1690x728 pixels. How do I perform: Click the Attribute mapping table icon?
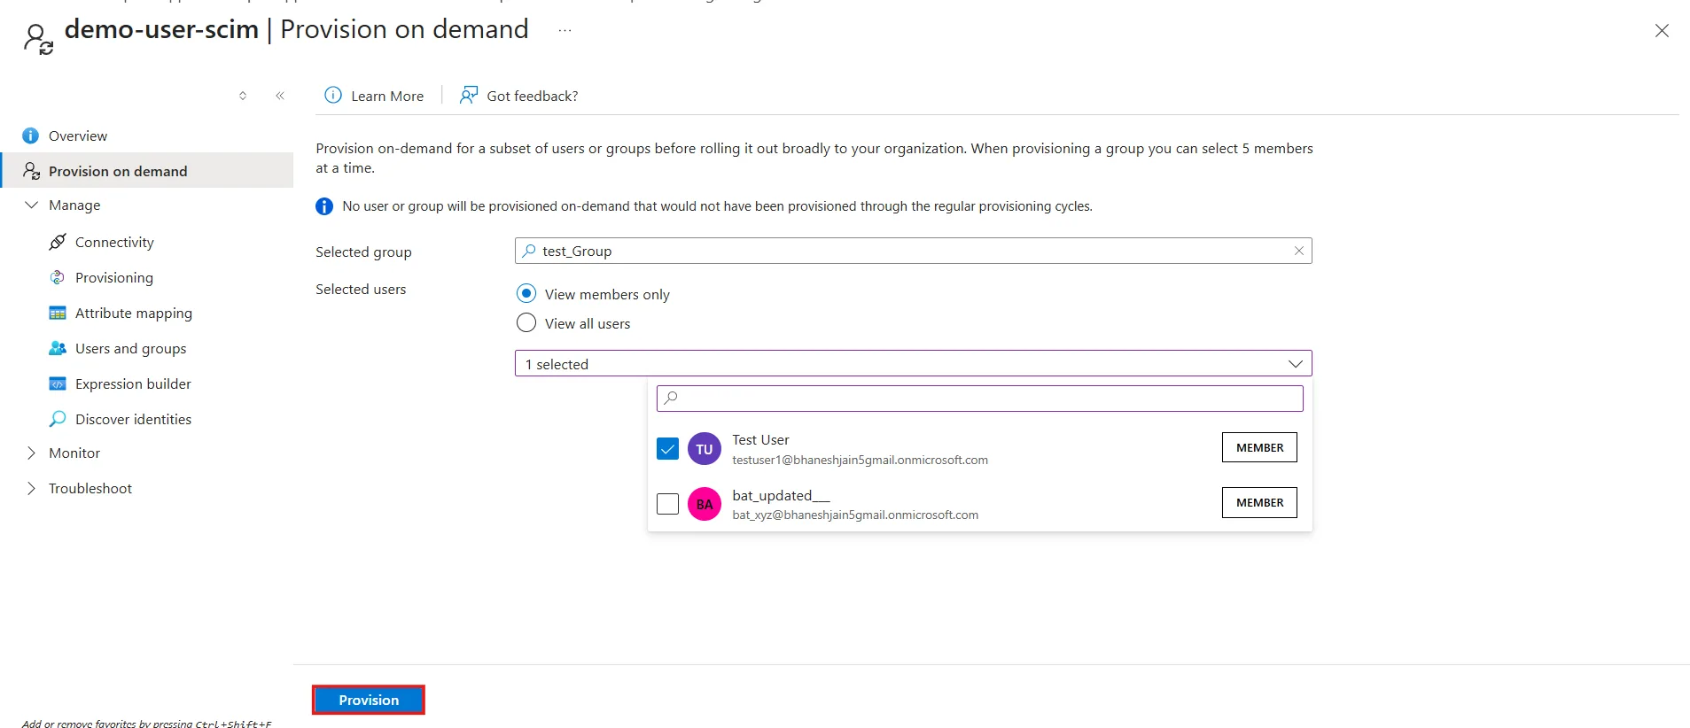(x=58, y=313)
